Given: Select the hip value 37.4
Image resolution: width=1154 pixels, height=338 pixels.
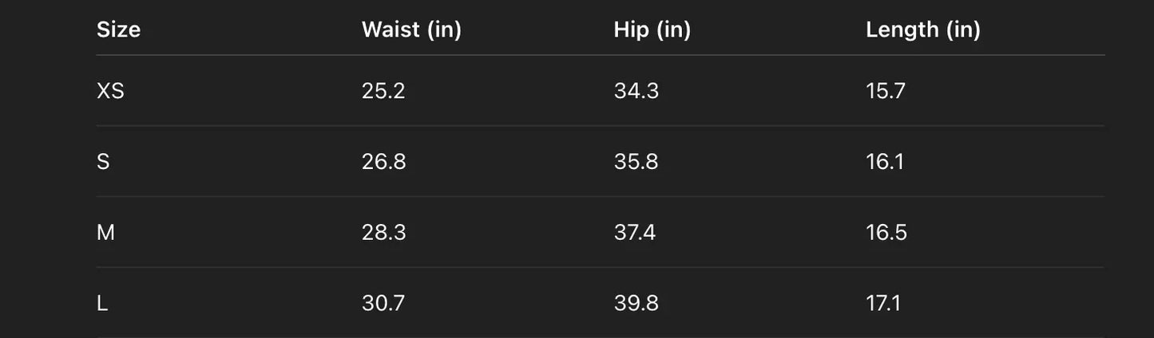Looking at the screenshot, I should click(634, 233).
